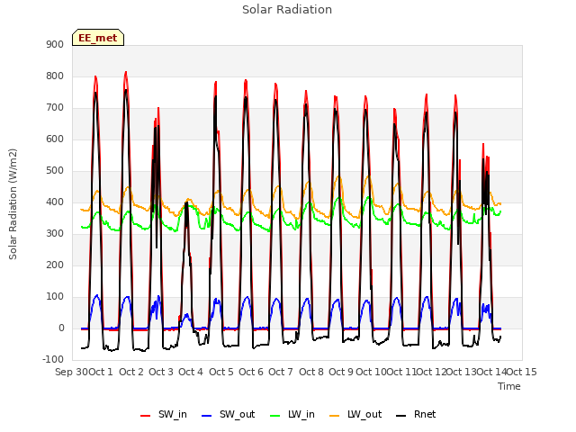Click the Oct 6 x-axis date label
The height and width of the screenshot is (432, 576).
(251, 372)
